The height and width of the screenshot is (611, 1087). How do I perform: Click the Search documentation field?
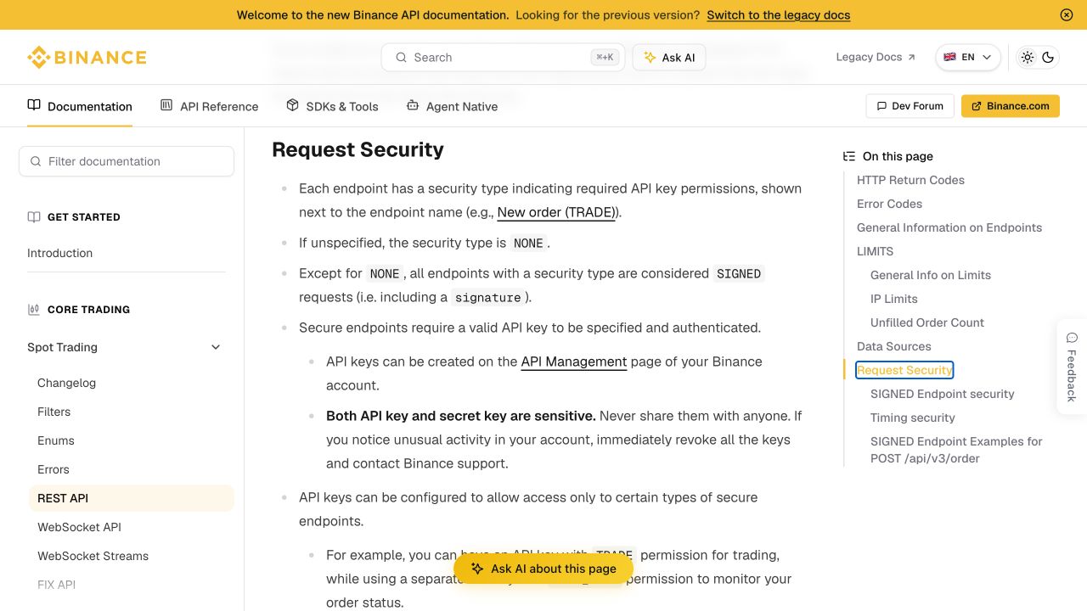[503, 58]
